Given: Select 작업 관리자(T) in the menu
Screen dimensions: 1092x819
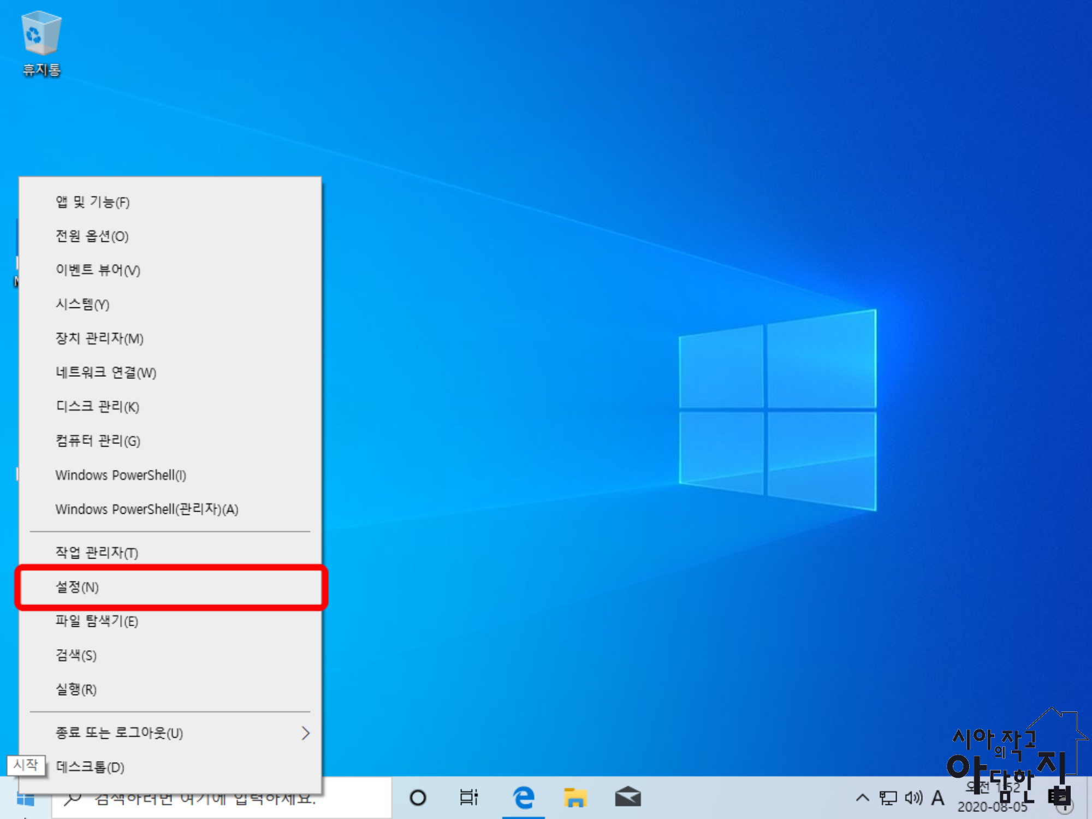Looking at the screenshot, I should [x=170, y=553].
